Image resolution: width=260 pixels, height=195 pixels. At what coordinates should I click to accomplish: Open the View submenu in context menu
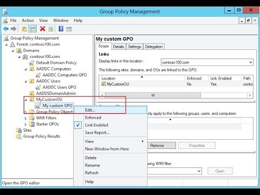110,141
